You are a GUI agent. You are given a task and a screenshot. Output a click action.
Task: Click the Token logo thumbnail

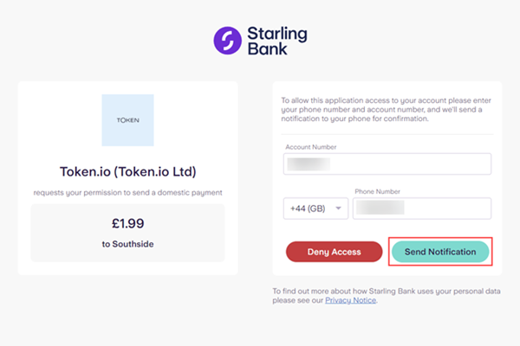(x=127, y=119)
